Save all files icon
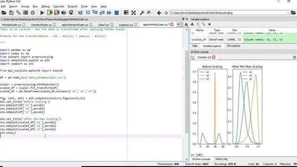This screenshot has height=167, width=297. click(x=19, y=13)
